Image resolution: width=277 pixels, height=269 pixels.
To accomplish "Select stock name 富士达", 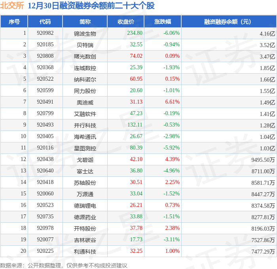I will 85,171.
